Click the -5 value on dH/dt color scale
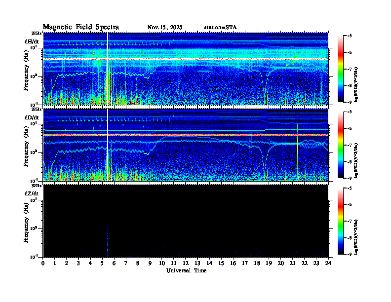Image resolution: width=391 pixels, height=302 pixels. 350,36
